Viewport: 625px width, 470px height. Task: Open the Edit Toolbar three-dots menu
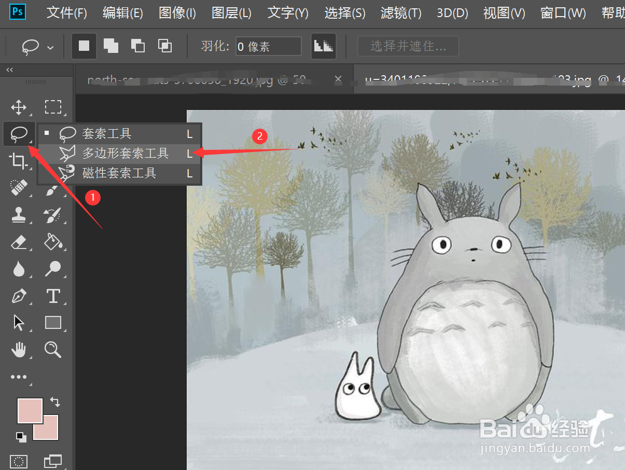pyautogui.click(x=19, y=377)
